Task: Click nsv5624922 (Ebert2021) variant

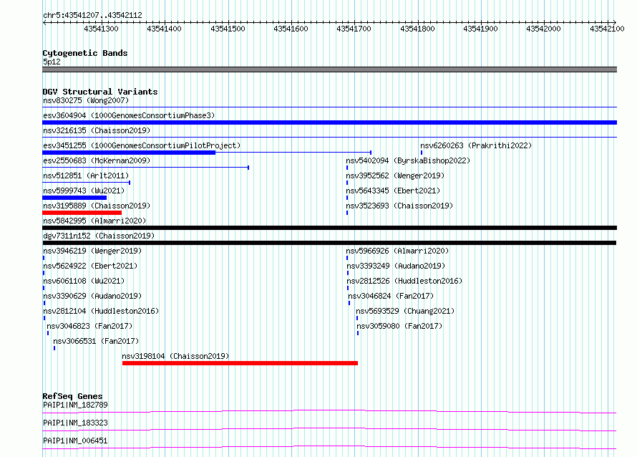Action: click(x=90, y=266)
